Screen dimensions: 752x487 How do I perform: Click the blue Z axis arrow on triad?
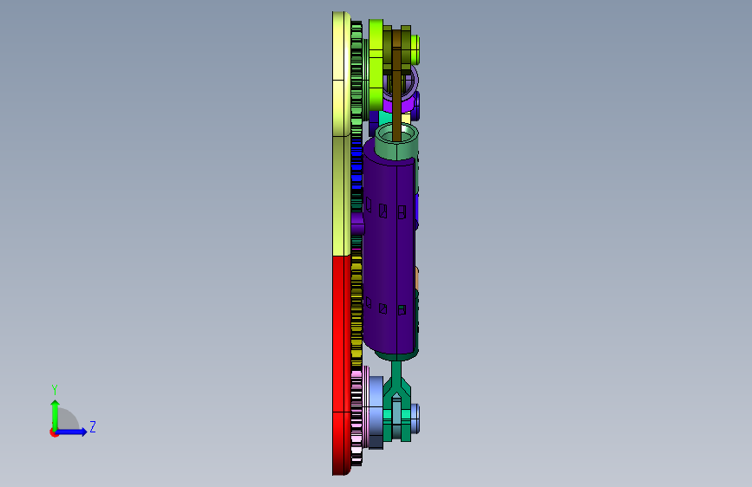[72, 432]
